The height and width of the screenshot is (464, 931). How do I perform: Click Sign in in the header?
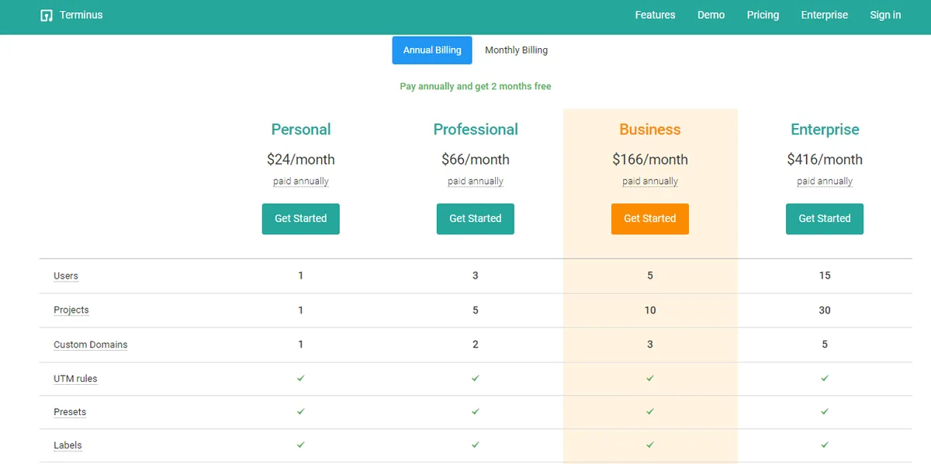pyautogui.click(x=885, y=16)
